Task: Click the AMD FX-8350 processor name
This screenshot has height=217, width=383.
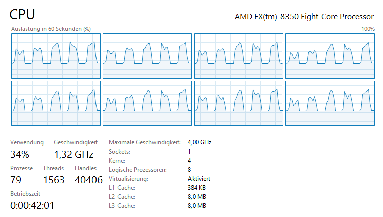Action: click(305, 16)
